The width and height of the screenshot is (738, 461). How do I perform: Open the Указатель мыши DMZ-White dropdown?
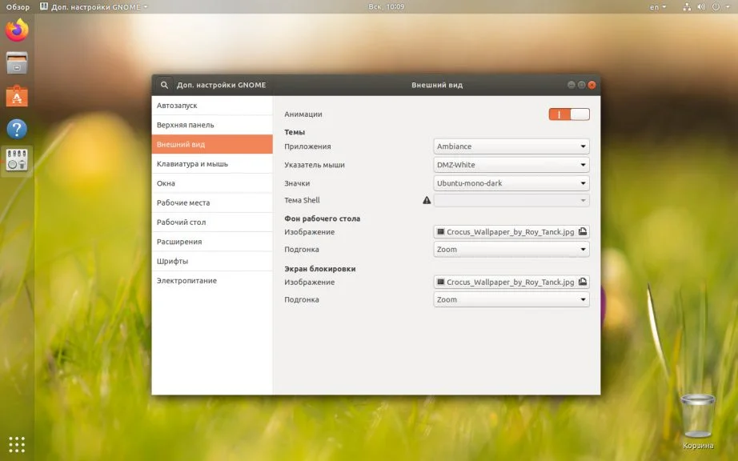(x=511, y=165)
